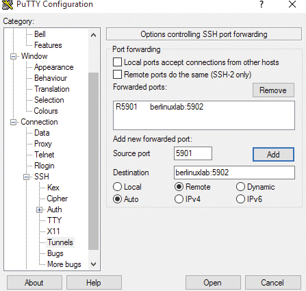This screenshot has width=306, height=291.
Task: Select the R5901 forwarded port entry
Action: click(160, 107)
